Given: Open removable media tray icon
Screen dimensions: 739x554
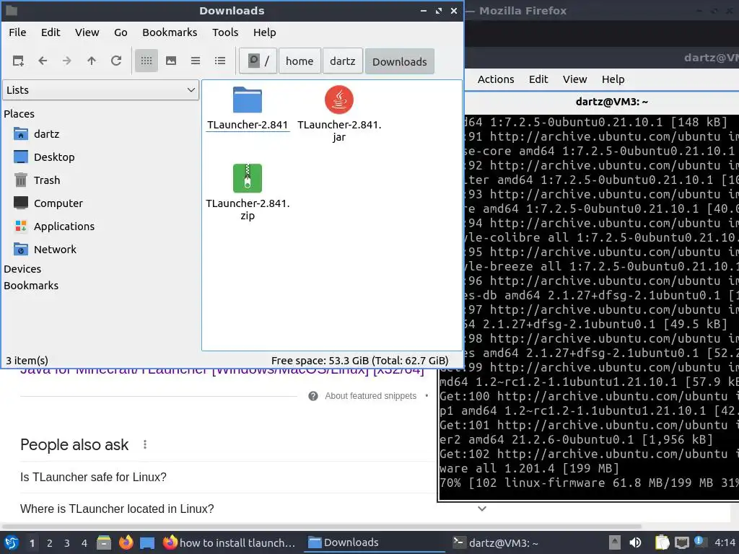Looking at the screenshot, I should [x=614, y=542].
